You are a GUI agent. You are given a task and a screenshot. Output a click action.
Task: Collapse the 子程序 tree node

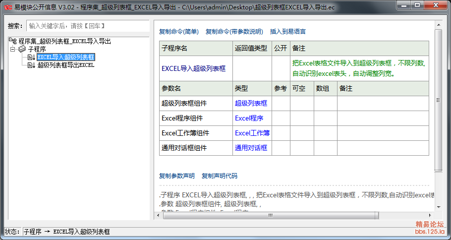(12, 49)
